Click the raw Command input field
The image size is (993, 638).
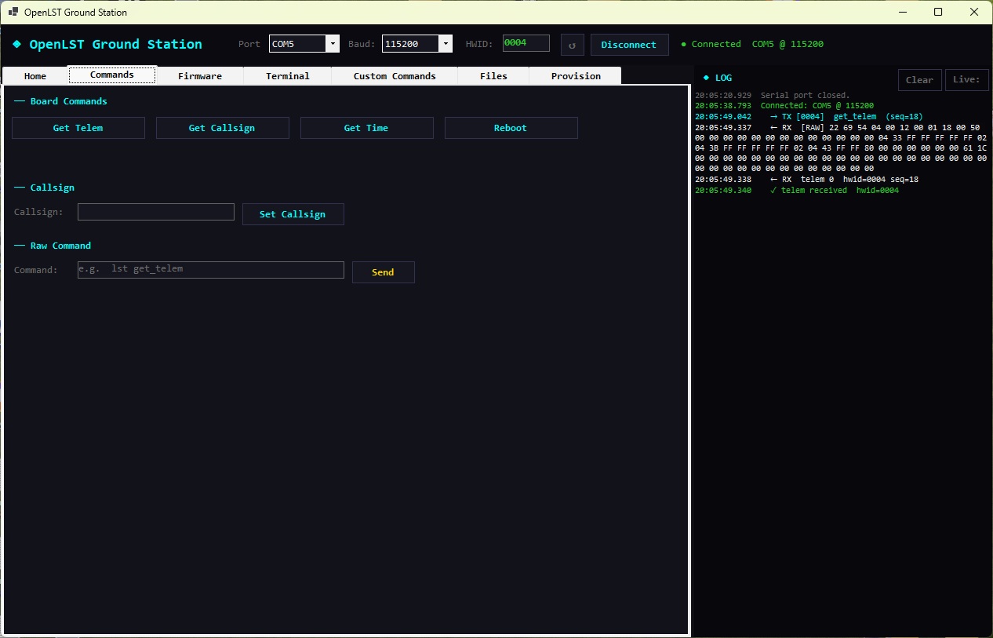pos(210,269)
